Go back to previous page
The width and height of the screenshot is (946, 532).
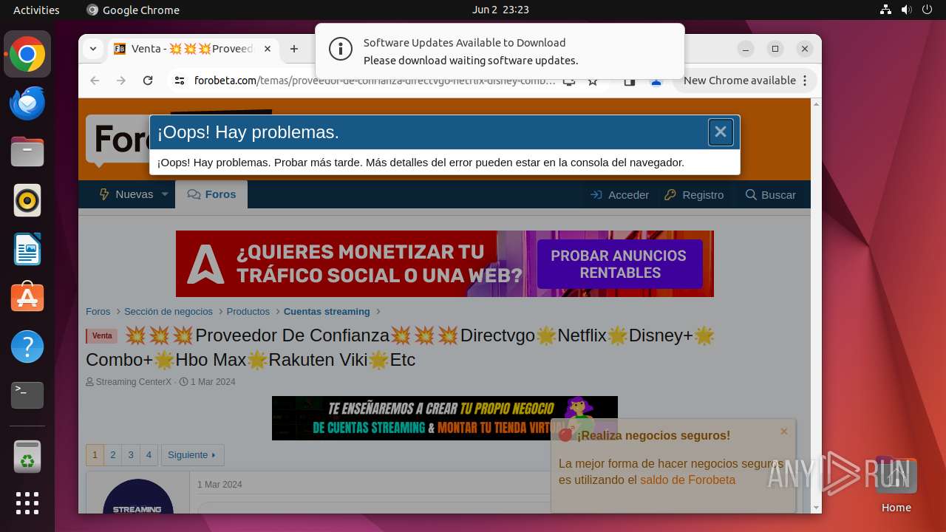click(x=95, y=81)
